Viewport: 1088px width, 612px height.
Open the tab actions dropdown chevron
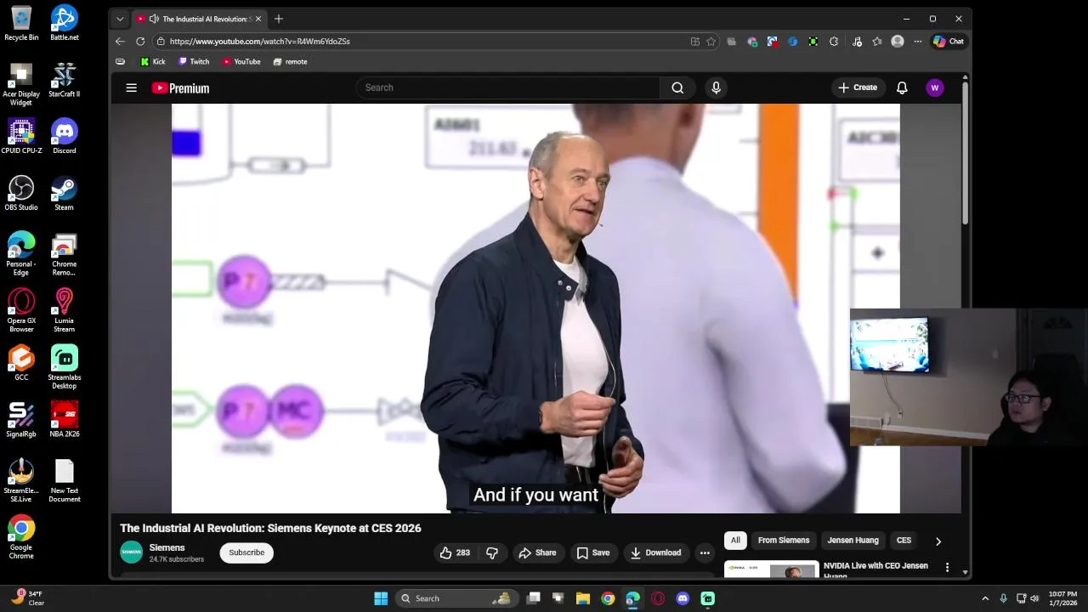[x=120, y=19]
